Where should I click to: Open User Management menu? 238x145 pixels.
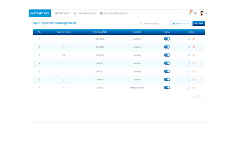point(85,13)
